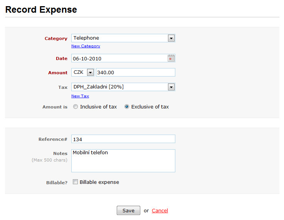Expand the Tax dropdown showing DPH_Zakladni

(123, 87)
